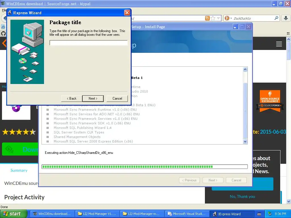This screenshot has width=291, height=218.
Task: Click Next button in Setup window
Action: coord(213,180)
